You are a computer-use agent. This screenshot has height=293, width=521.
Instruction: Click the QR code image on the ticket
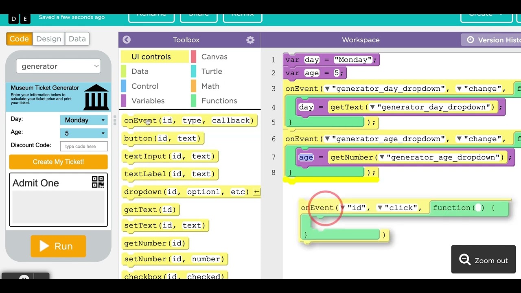pos(98,182)
